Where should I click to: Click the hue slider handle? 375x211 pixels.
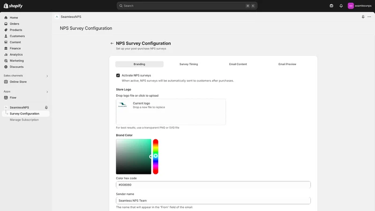(156, 156)
